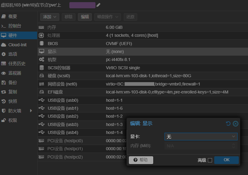
Task: Click the USB icon for usb3
Action: point(42,124)
